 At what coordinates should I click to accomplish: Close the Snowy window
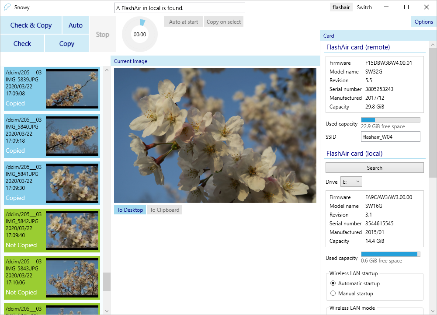pyautogui.click(x=427, y=7)
